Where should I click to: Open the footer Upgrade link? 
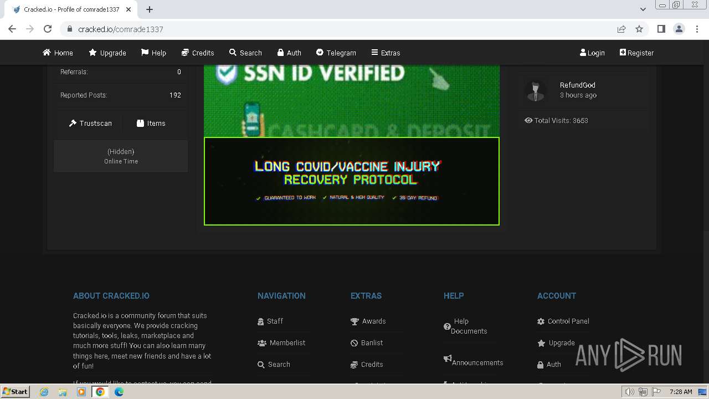coord(556,342)
